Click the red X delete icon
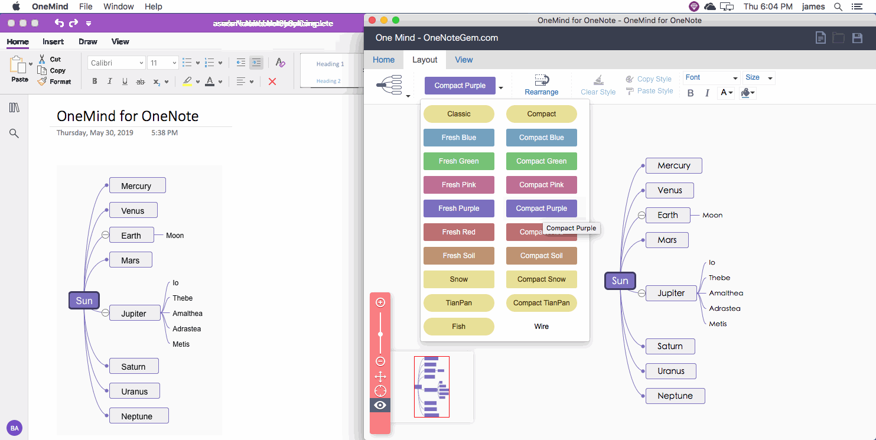Viewport: 876px width, 440px height. [x=272, y=82]
